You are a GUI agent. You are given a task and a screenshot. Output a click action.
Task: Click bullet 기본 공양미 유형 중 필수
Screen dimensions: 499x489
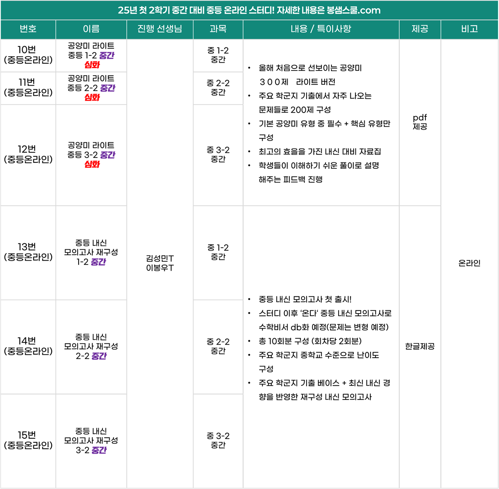coord(324,131)
